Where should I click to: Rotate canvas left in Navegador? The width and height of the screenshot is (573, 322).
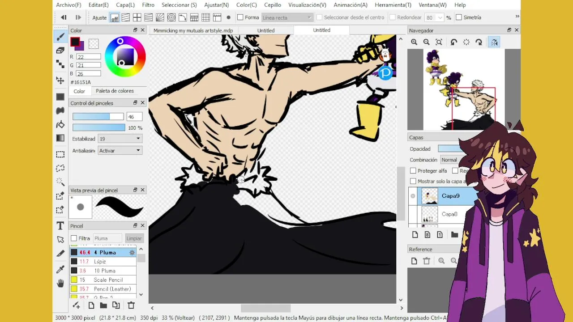pyautogui.click(x=453, y=42)
